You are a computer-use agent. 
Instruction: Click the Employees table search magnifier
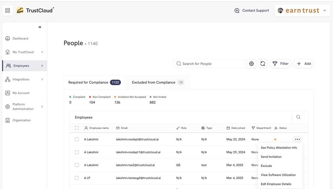pos(298,117)
